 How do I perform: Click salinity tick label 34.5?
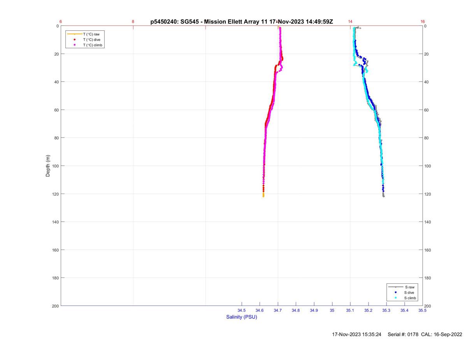[242, 310]
